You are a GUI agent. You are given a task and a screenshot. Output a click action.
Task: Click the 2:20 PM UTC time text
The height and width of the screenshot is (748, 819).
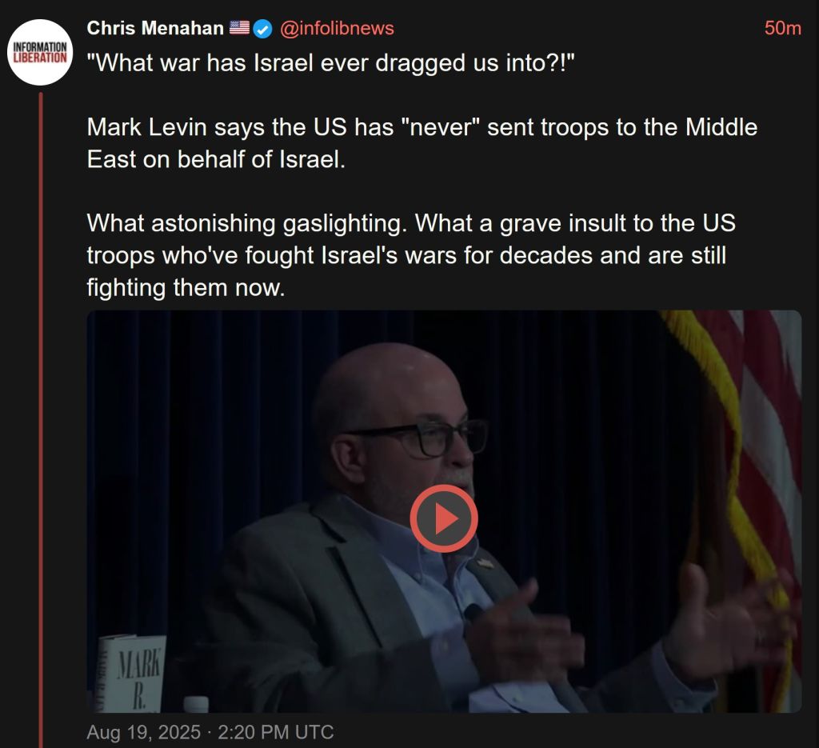[x=276, y=732]
